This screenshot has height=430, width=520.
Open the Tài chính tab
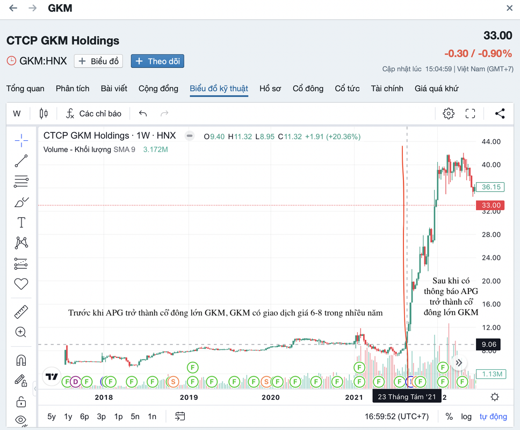coord(387,89)
